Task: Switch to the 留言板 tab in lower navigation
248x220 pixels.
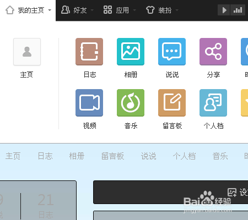Action: tap(113, 156)
